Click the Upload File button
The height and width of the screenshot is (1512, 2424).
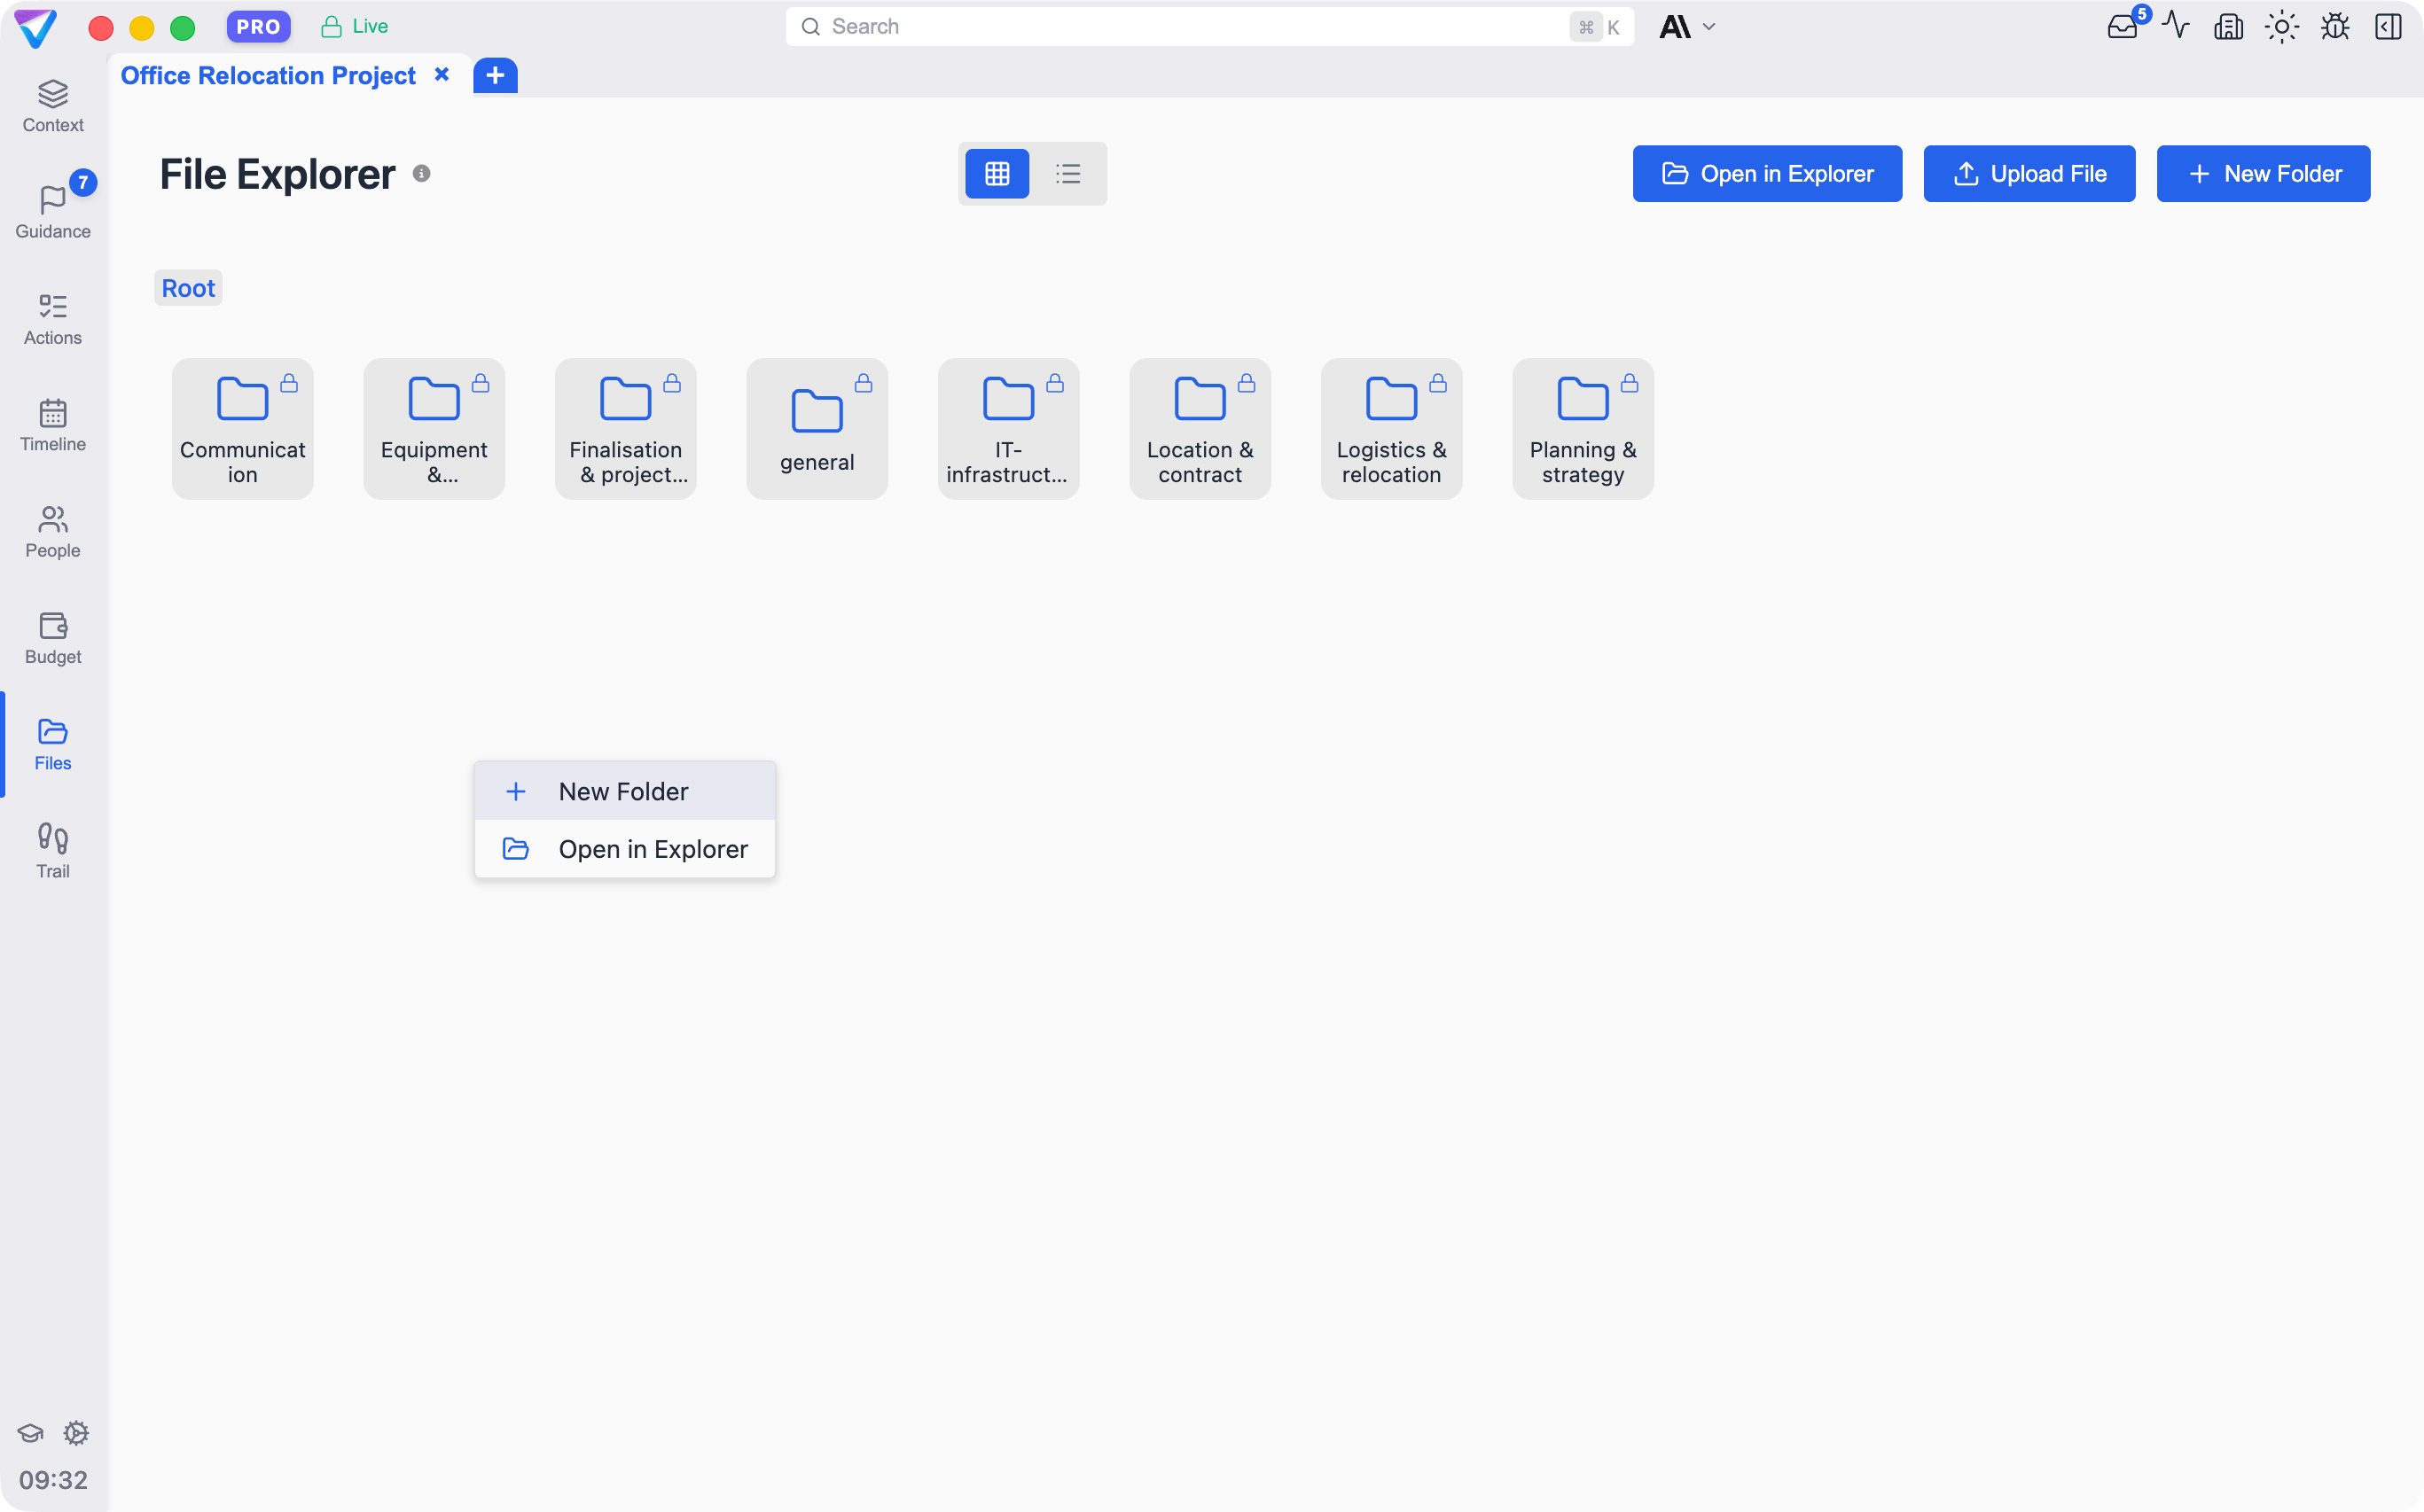2029,173
